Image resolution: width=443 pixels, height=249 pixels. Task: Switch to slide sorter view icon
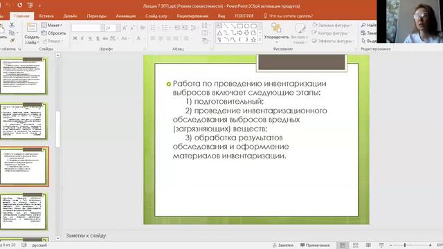355,245
